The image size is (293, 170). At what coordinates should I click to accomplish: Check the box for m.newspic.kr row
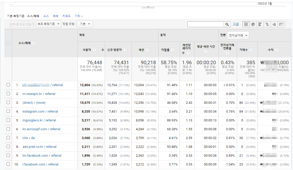pyautogui.click(x=8, y=94)
